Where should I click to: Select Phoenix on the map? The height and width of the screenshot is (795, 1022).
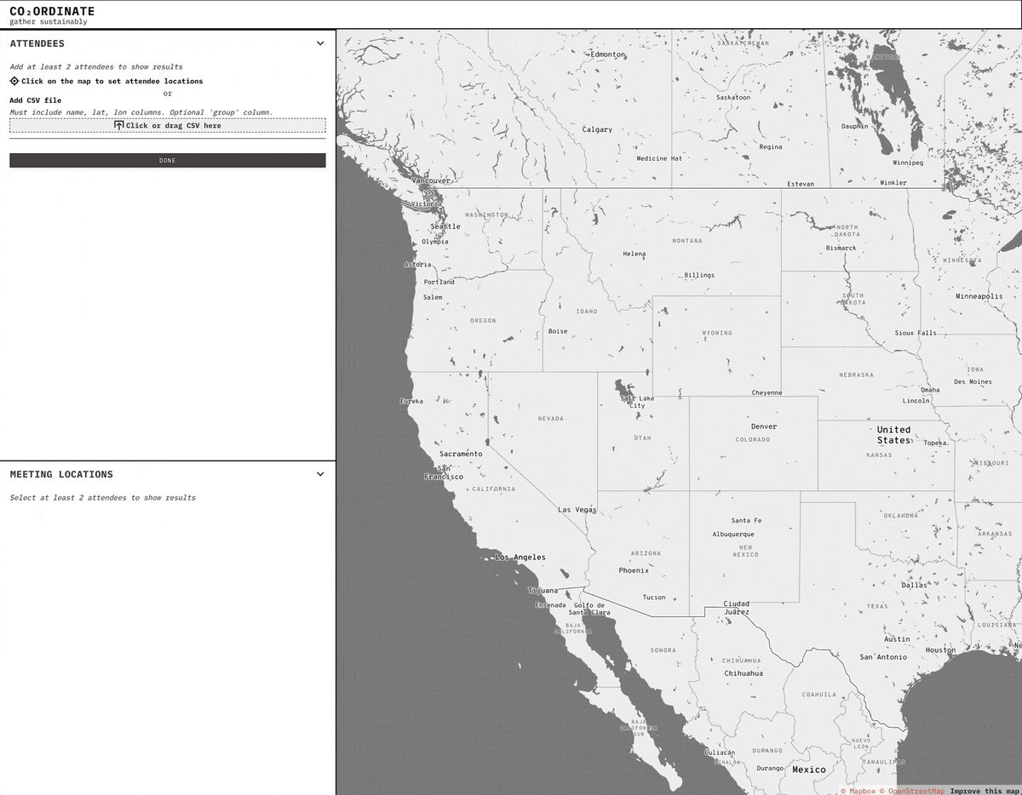pyautogui.click(x=634, y=570)
